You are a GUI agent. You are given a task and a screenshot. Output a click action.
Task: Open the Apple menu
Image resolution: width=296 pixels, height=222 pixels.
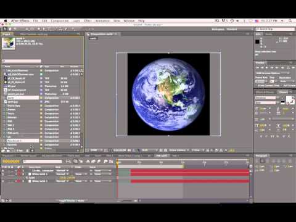point(6,21)
